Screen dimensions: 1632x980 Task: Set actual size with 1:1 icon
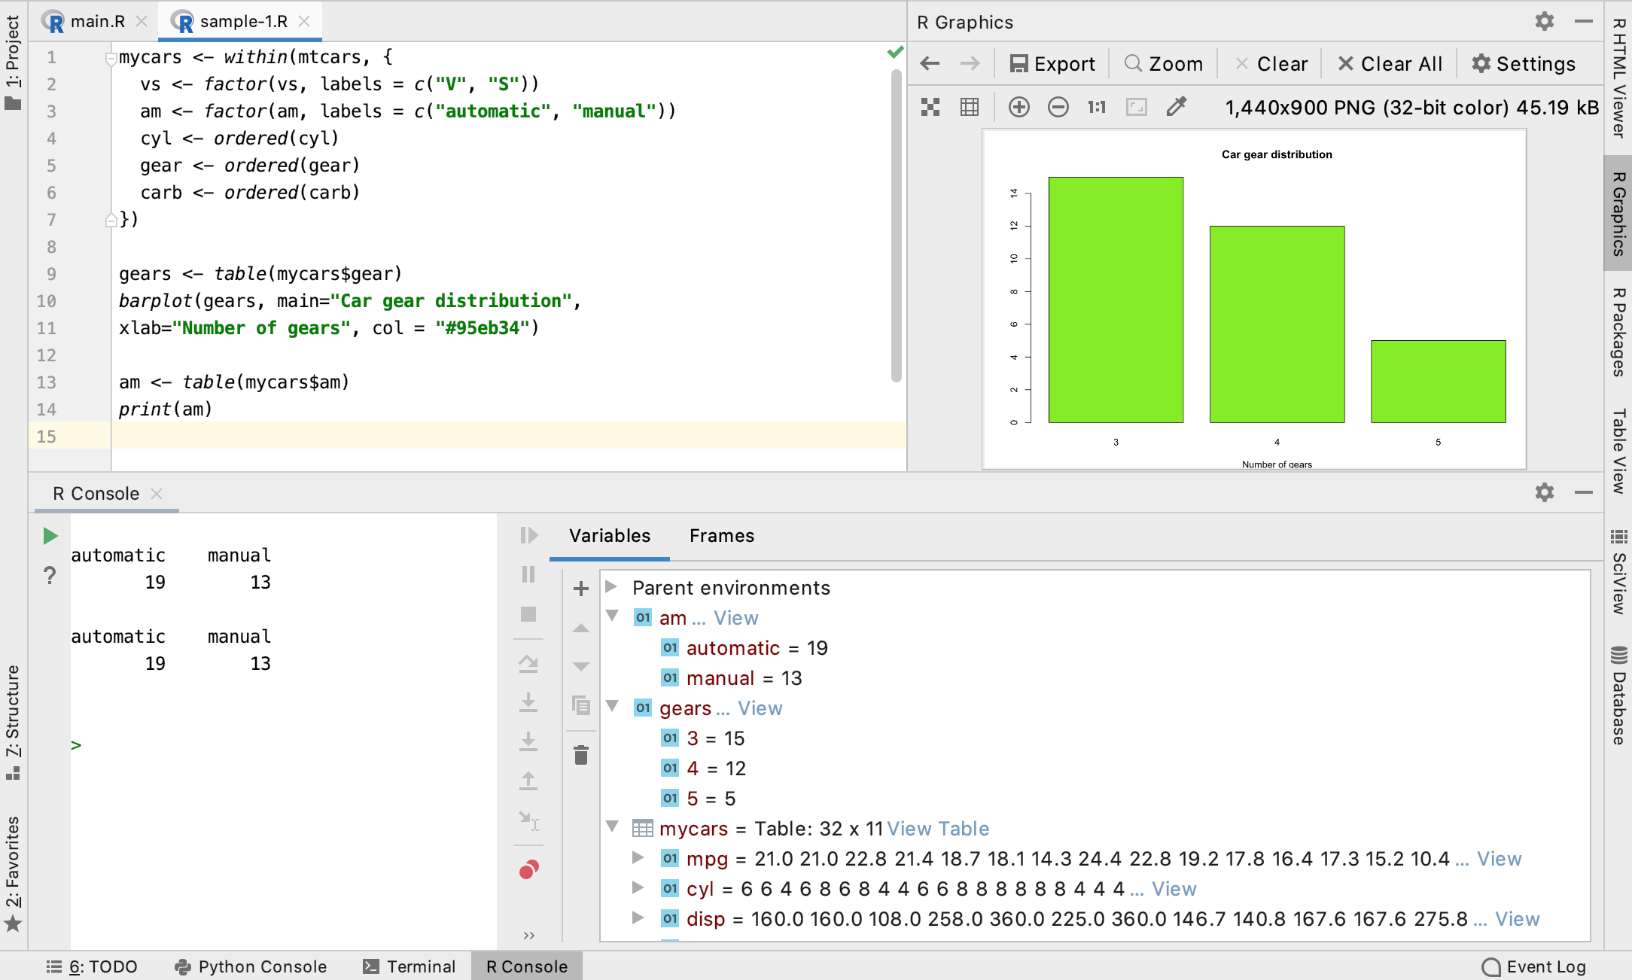pos(1097,107)
